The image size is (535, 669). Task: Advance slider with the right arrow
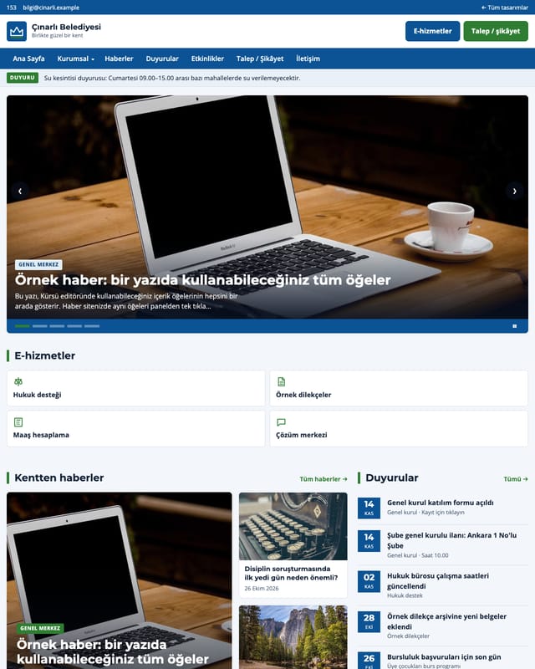click(515, 192)
